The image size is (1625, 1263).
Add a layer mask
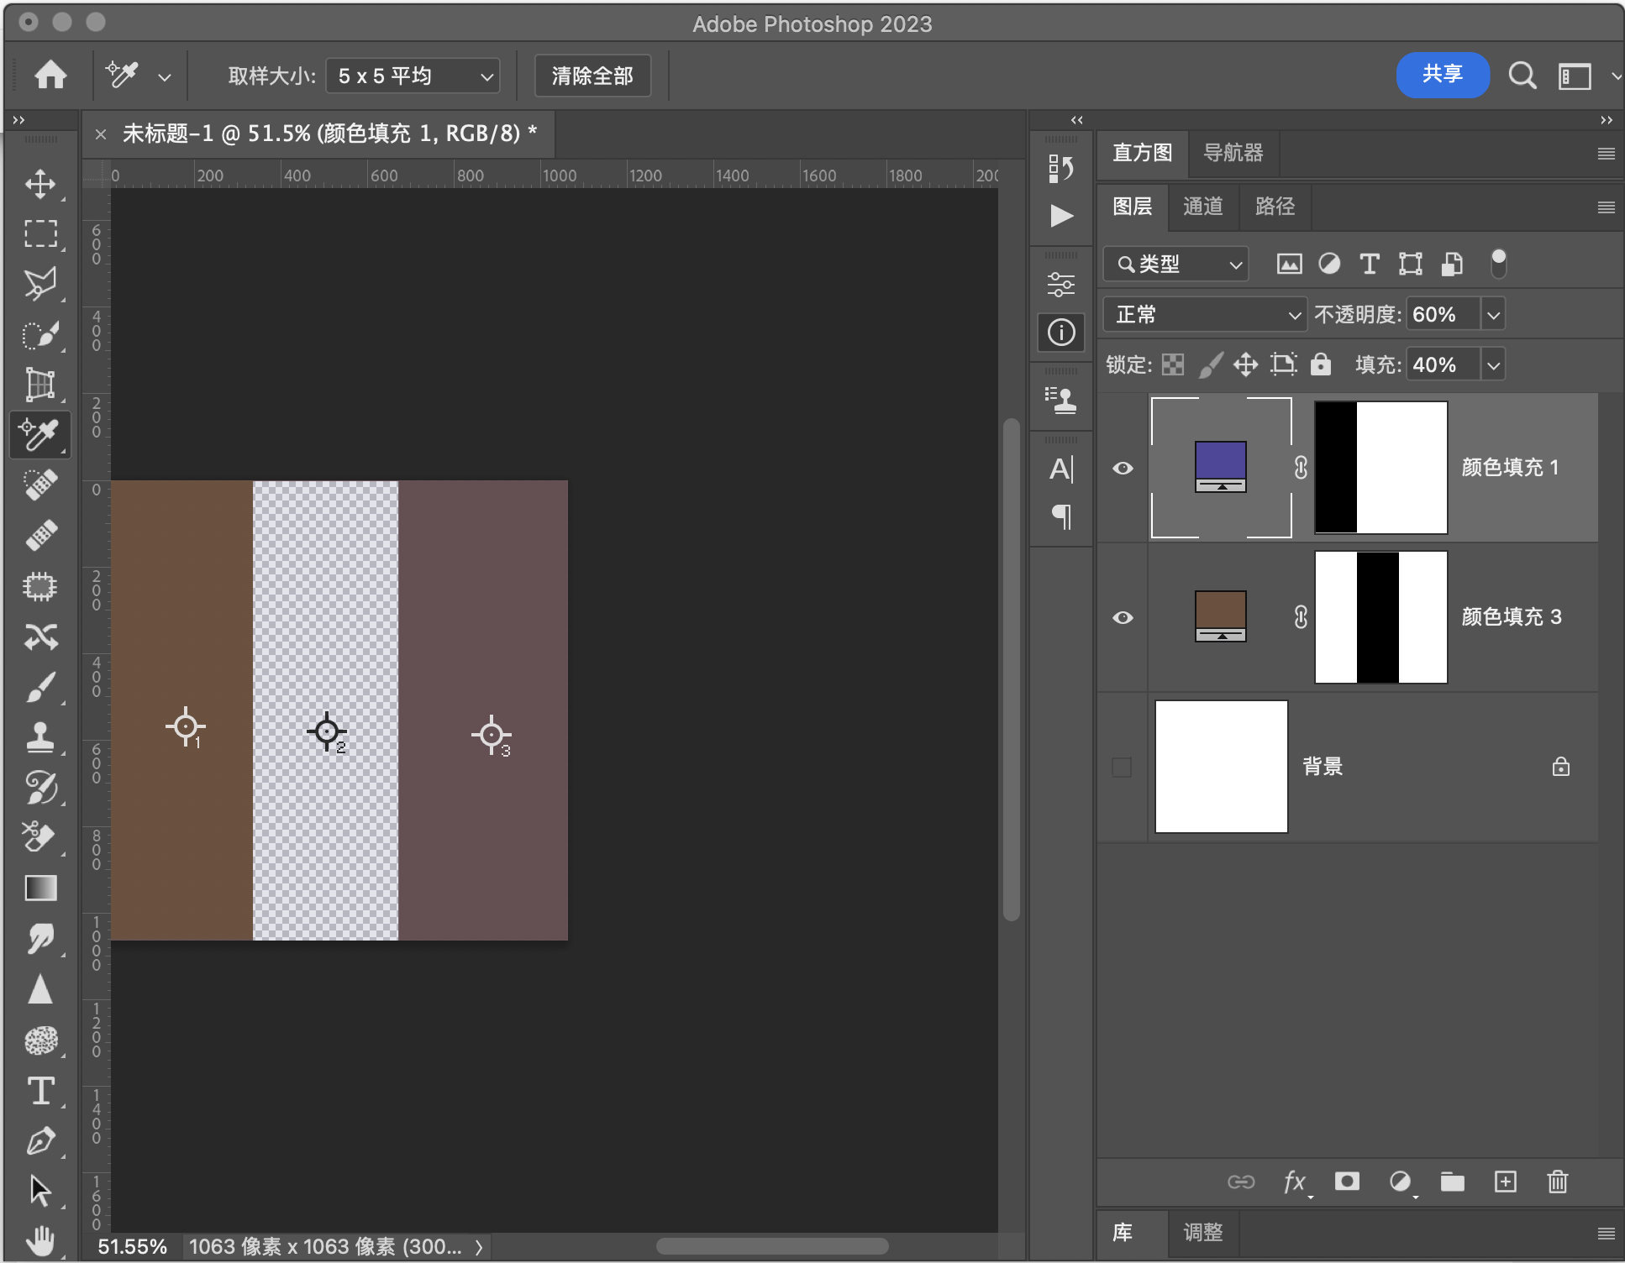click(x=1347, y=1182)
